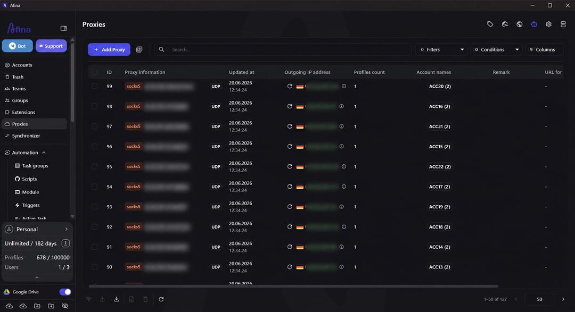575x312 pixels.
Task: Select checkbox for proxy ID 98
Action: tap(95, 106)
